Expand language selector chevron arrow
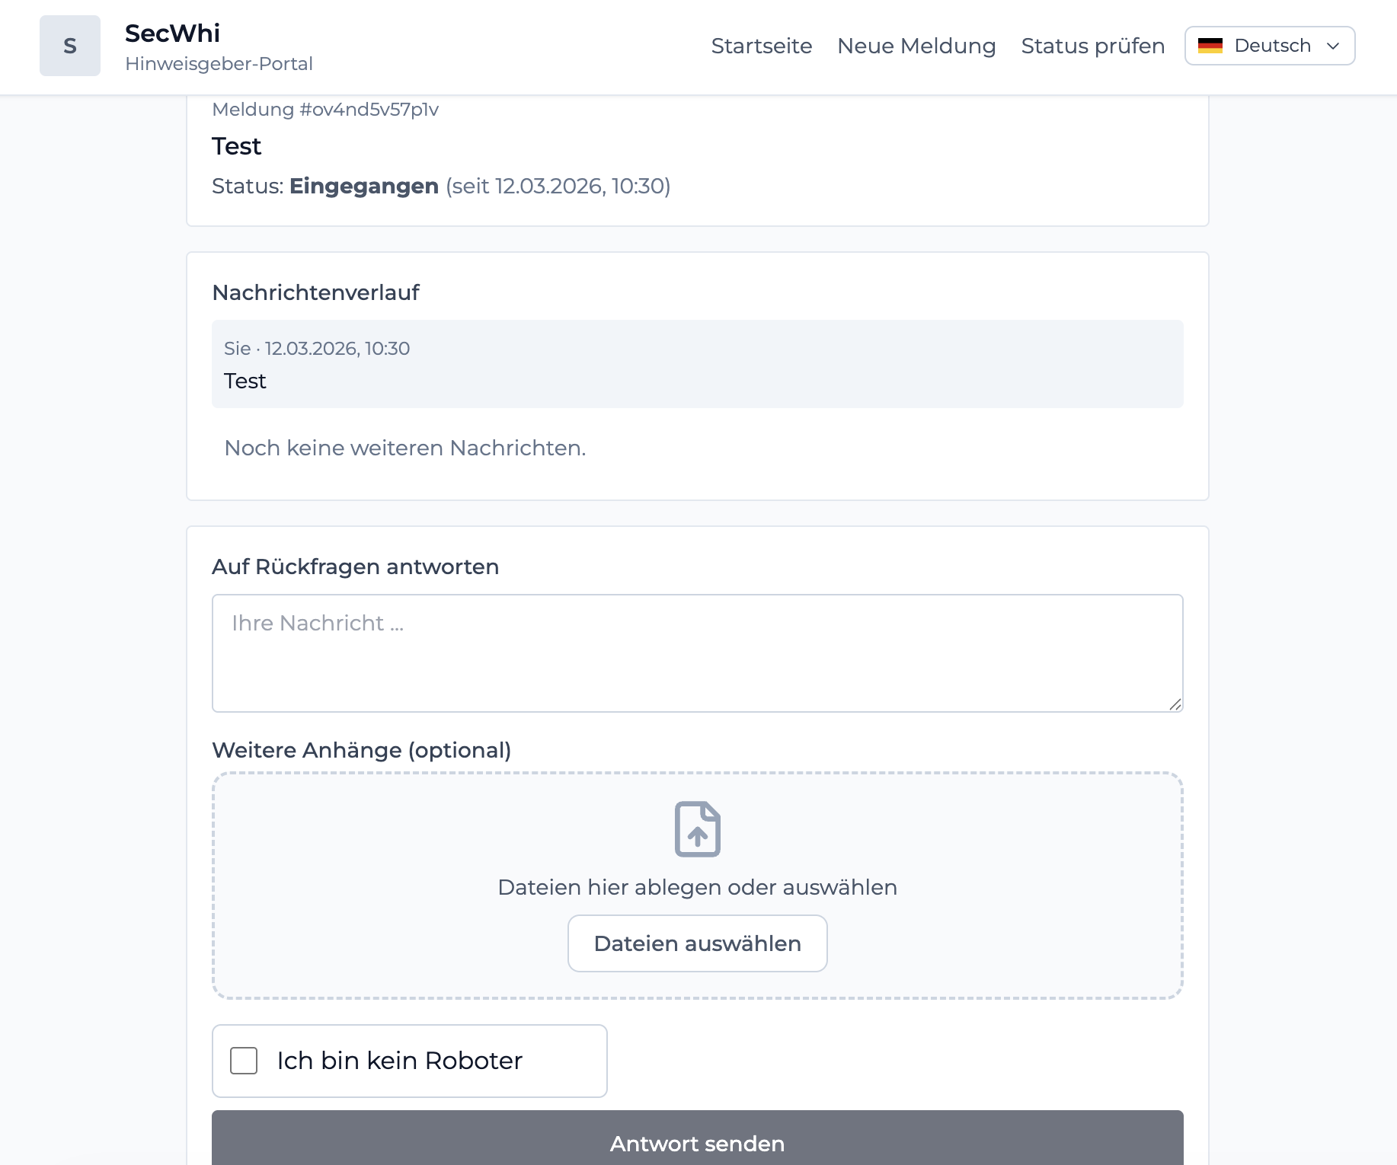This screenshot has height=1165, width=1397. (1333, 46)
